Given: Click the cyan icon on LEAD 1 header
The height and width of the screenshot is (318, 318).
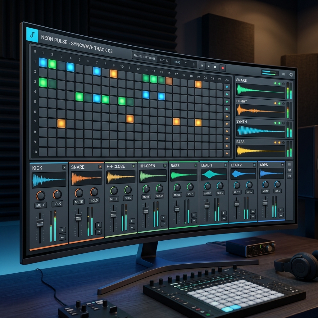Looking at the screenshot, I should tap(225, 165).
